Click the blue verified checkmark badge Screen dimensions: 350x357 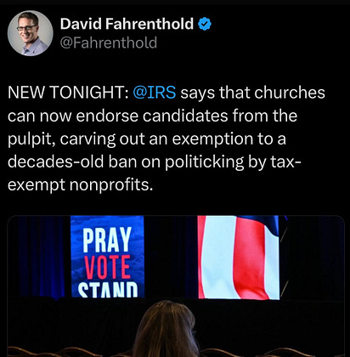(x=205, y=24)
